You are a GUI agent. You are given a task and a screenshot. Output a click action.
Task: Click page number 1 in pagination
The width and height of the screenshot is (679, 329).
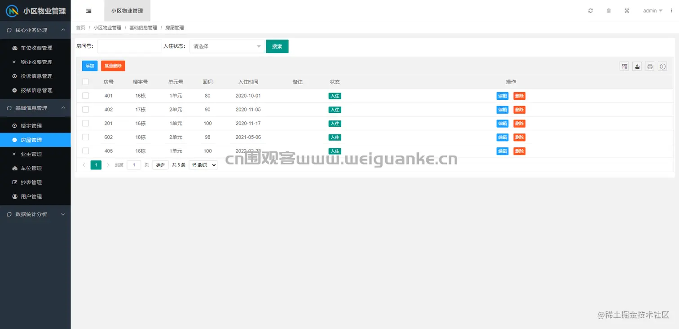tap(96, 165)
